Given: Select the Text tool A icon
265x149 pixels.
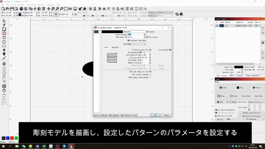Looking at the screenshot, I should tap(4, 50).
